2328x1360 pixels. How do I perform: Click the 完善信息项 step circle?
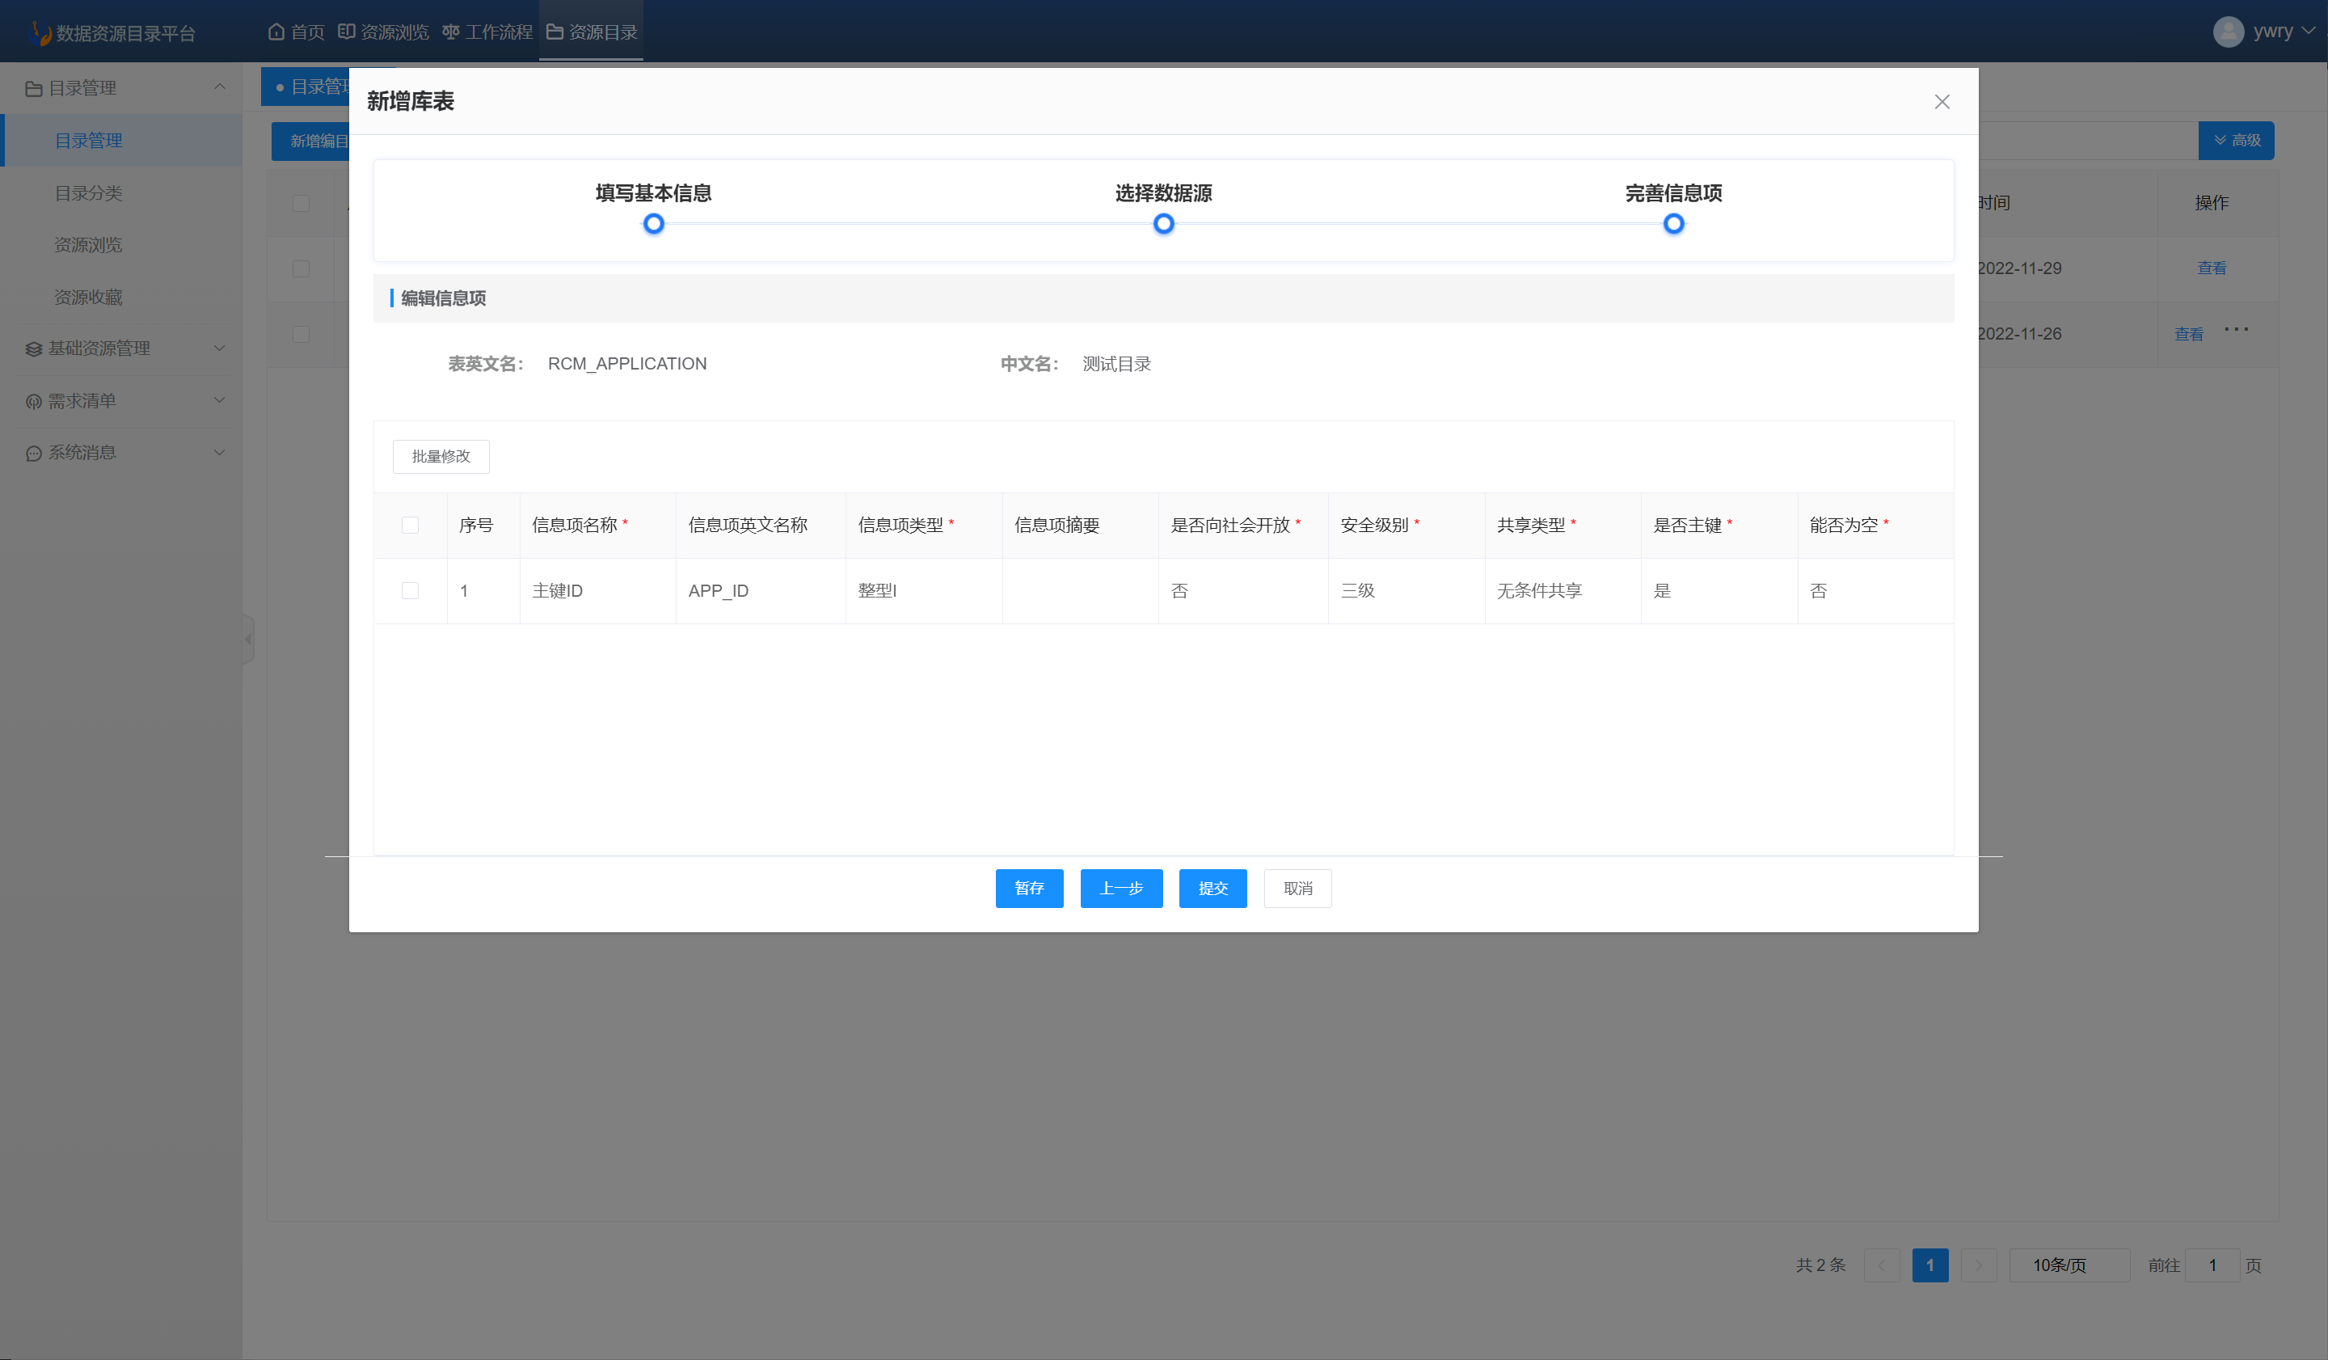point(1674,224)
